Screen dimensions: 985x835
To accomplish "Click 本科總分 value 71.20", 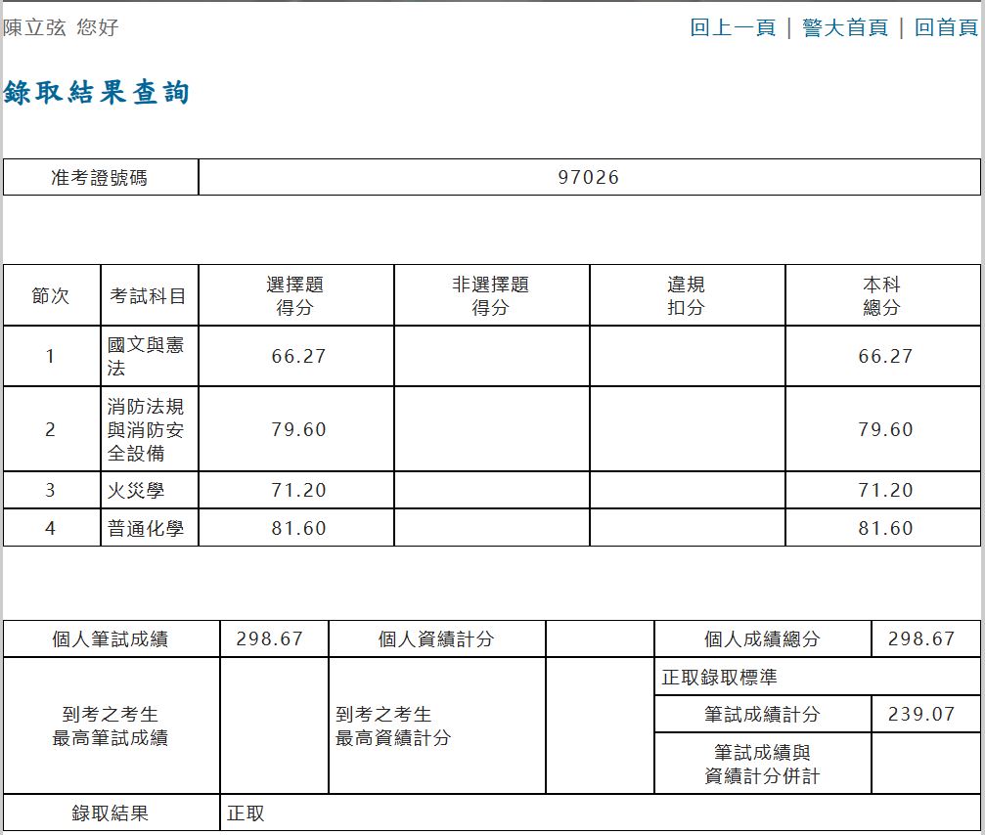I will pos(885,490).
